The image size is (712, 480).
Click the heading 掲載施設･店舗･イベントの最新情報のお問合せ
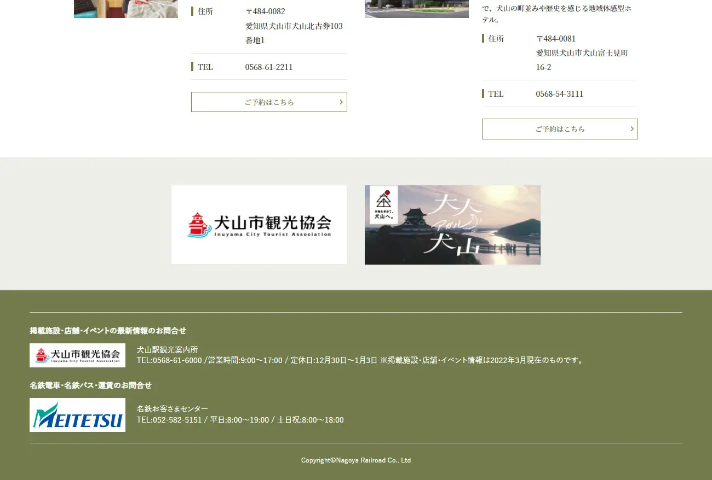(x=108, y=331)
